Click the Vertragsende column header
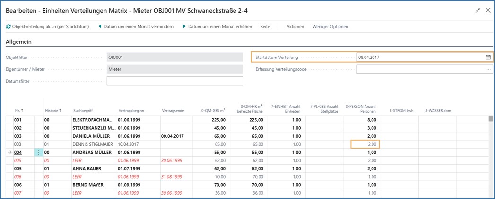 click(173, 111)
